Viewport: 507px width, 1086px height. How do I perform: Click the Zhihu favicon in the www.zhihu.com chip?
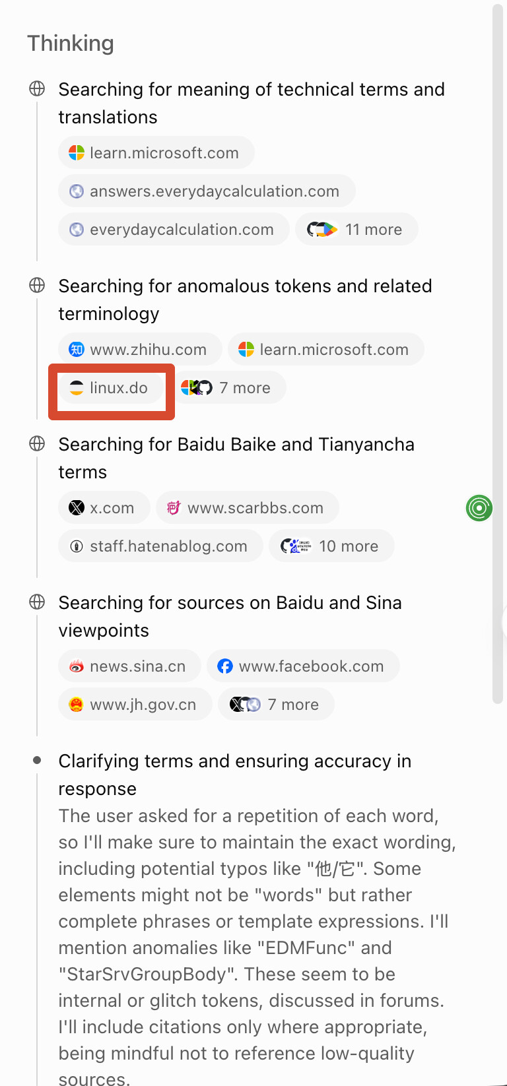click(77, 350)
